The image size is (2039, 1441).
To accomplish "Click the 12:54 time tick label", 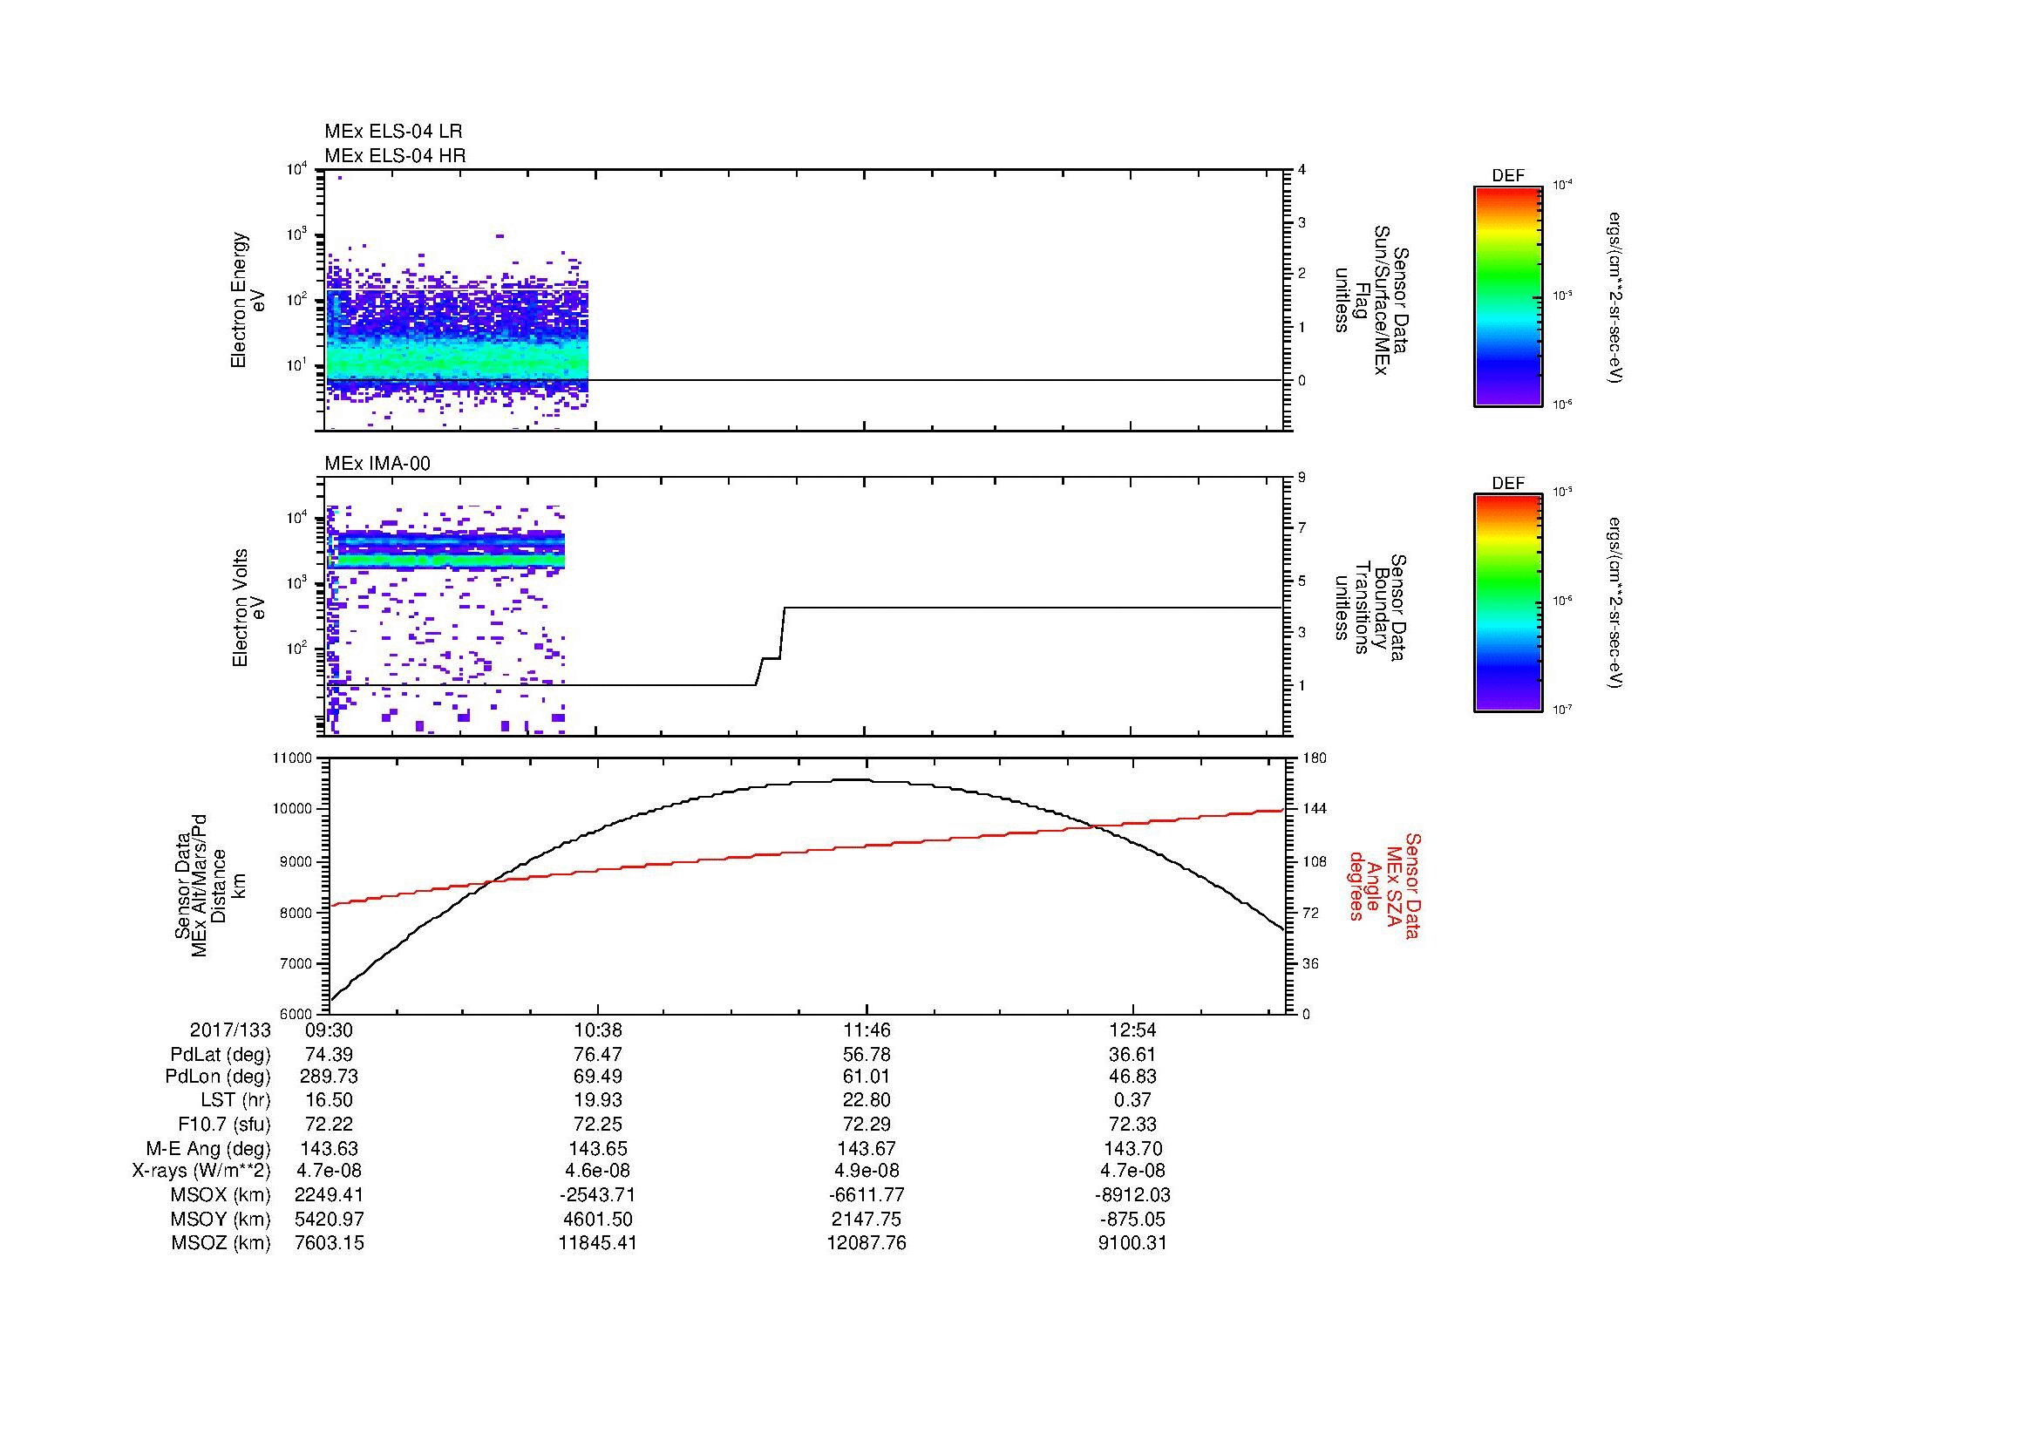I will click(1133, 1030).
